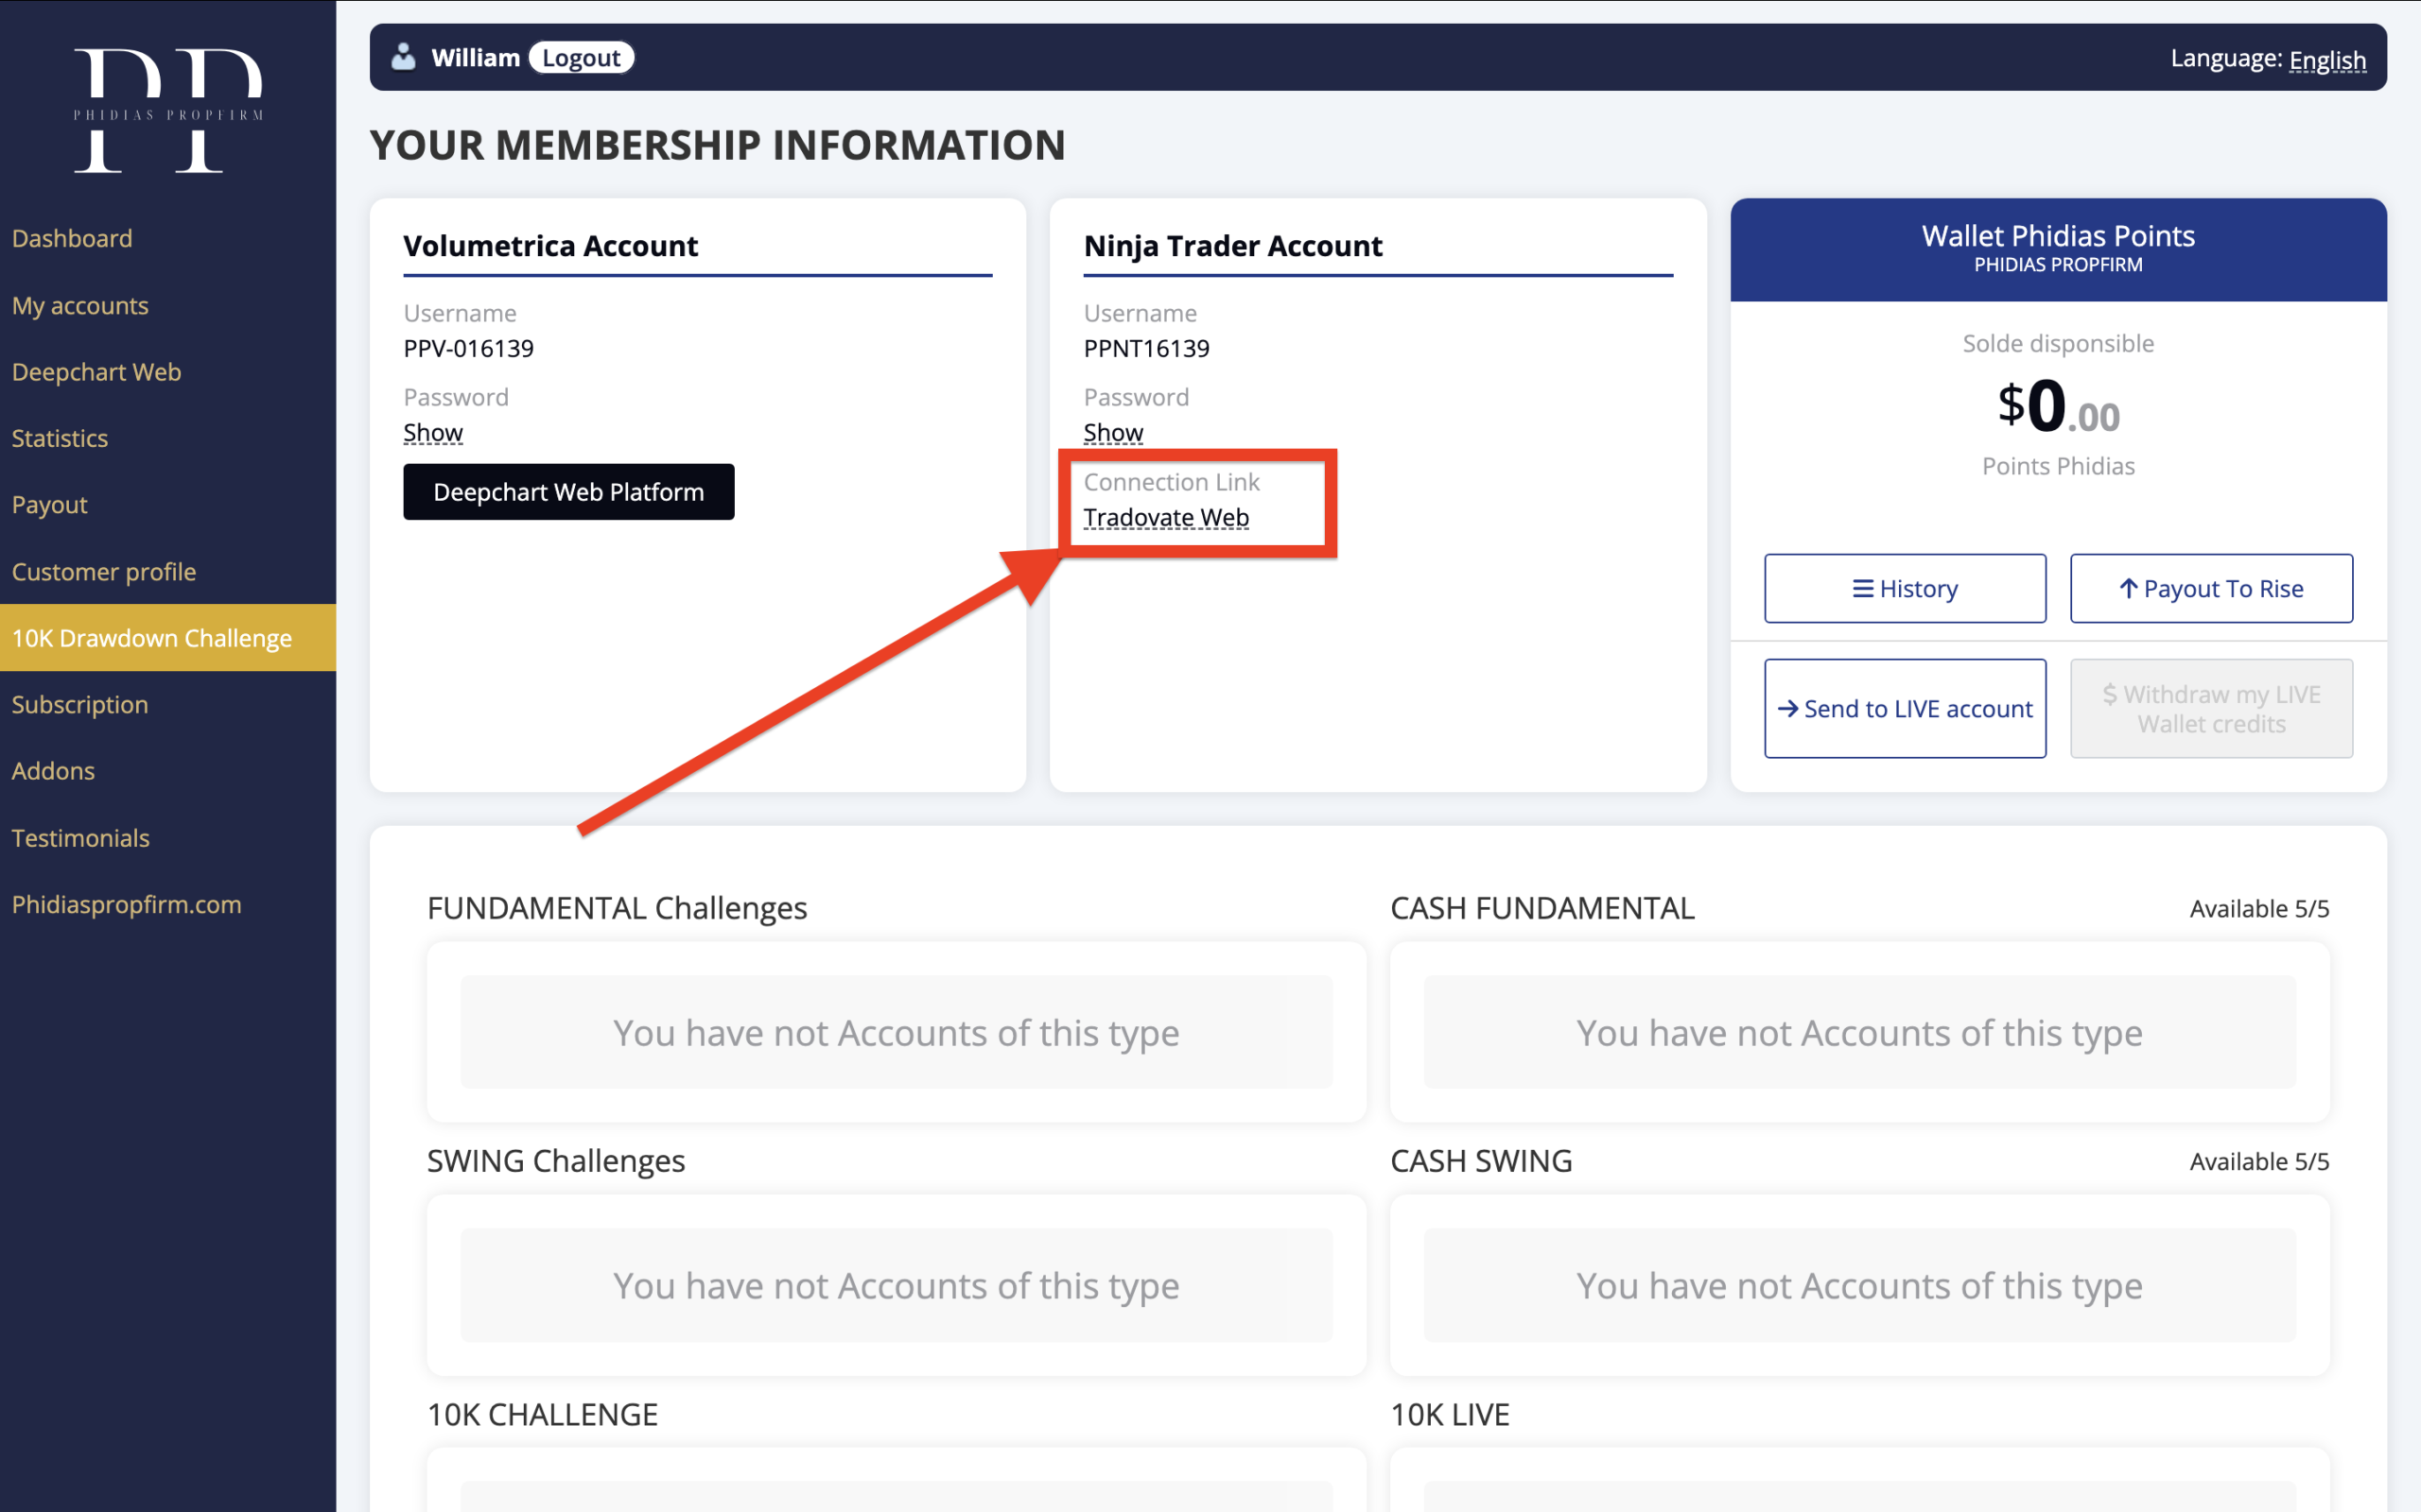Open wallet History
Image resolution: width=2421 pixels, height=1512 pixels.
tap(1905, 588)
